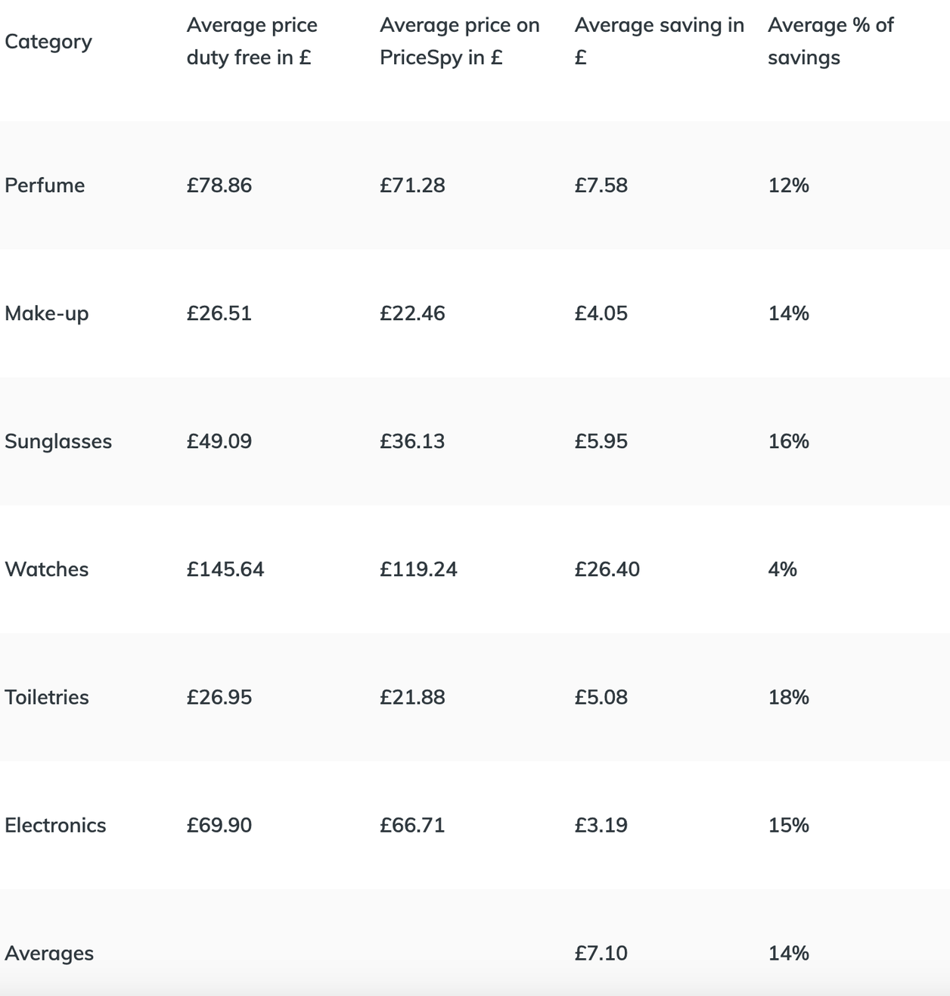Click the 'Average price duty free' header
This screenshot has width=950, height=996.
(x=252, y=41)
